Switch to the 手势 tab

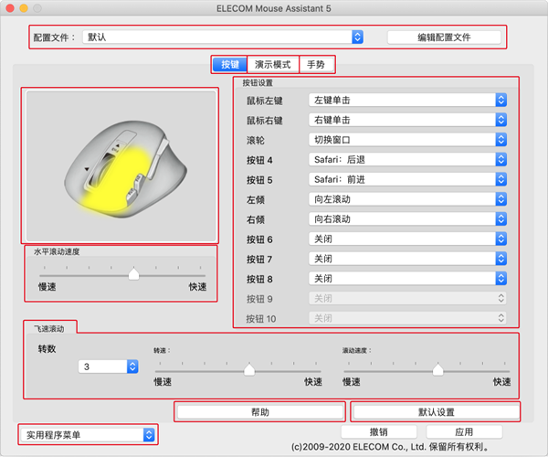[316, 65]
